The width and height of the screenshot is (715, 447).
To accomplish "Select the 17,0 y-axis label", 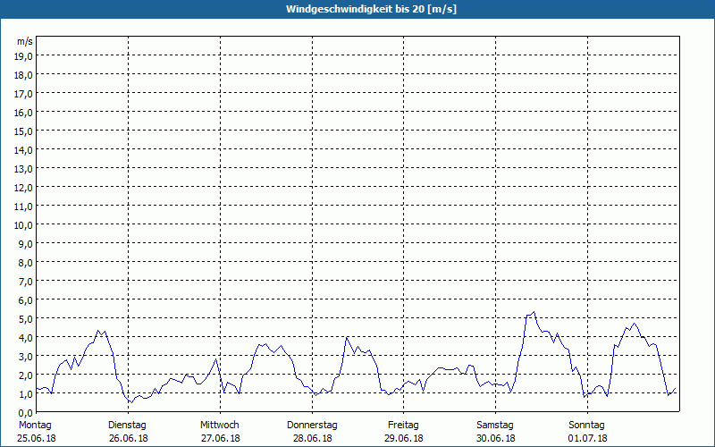I will (x=23, y=94).
